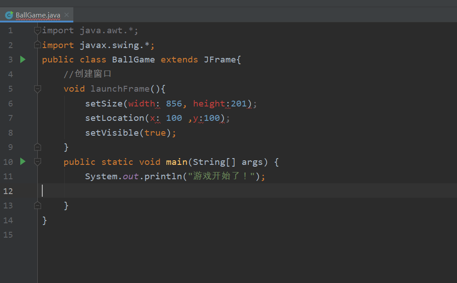Click width value 856

(x=174, y=104)
